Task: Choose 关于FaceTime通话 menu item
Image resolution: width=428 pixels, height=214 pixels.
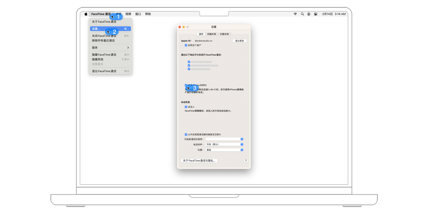Action: (110, 22)
